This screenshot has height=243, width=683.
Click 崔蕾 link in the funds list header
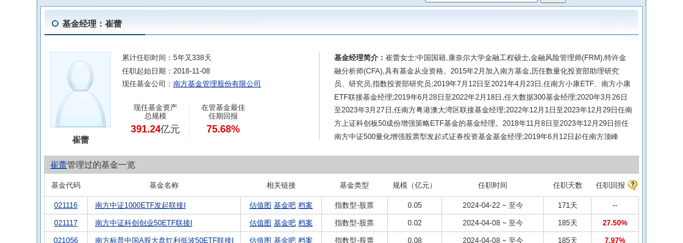point(59,165)
